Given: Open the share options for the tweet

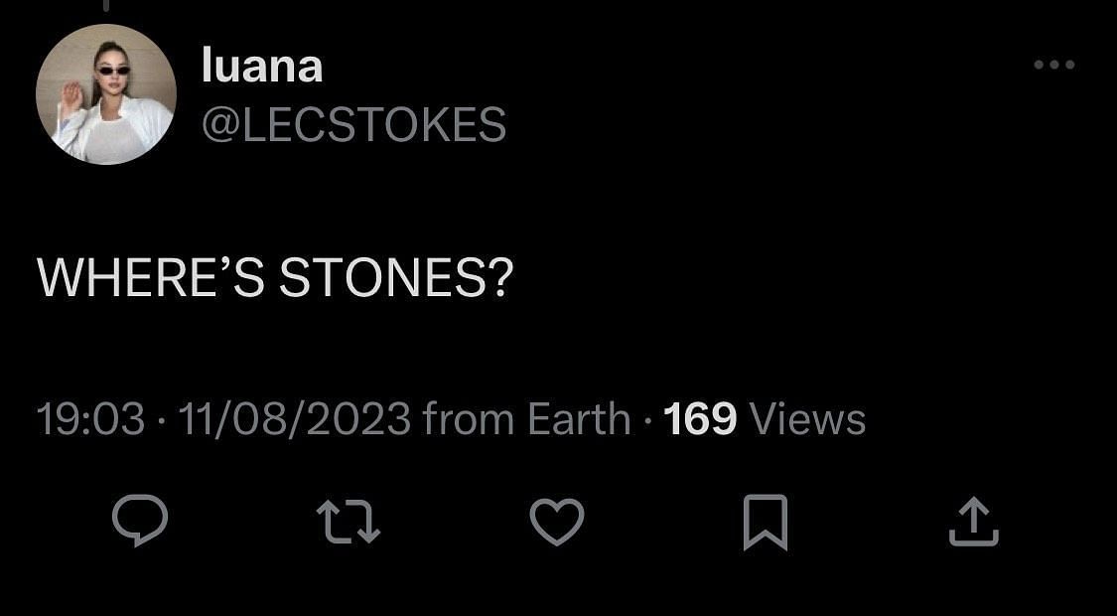Looking at the screenshot, I should 973,521.
